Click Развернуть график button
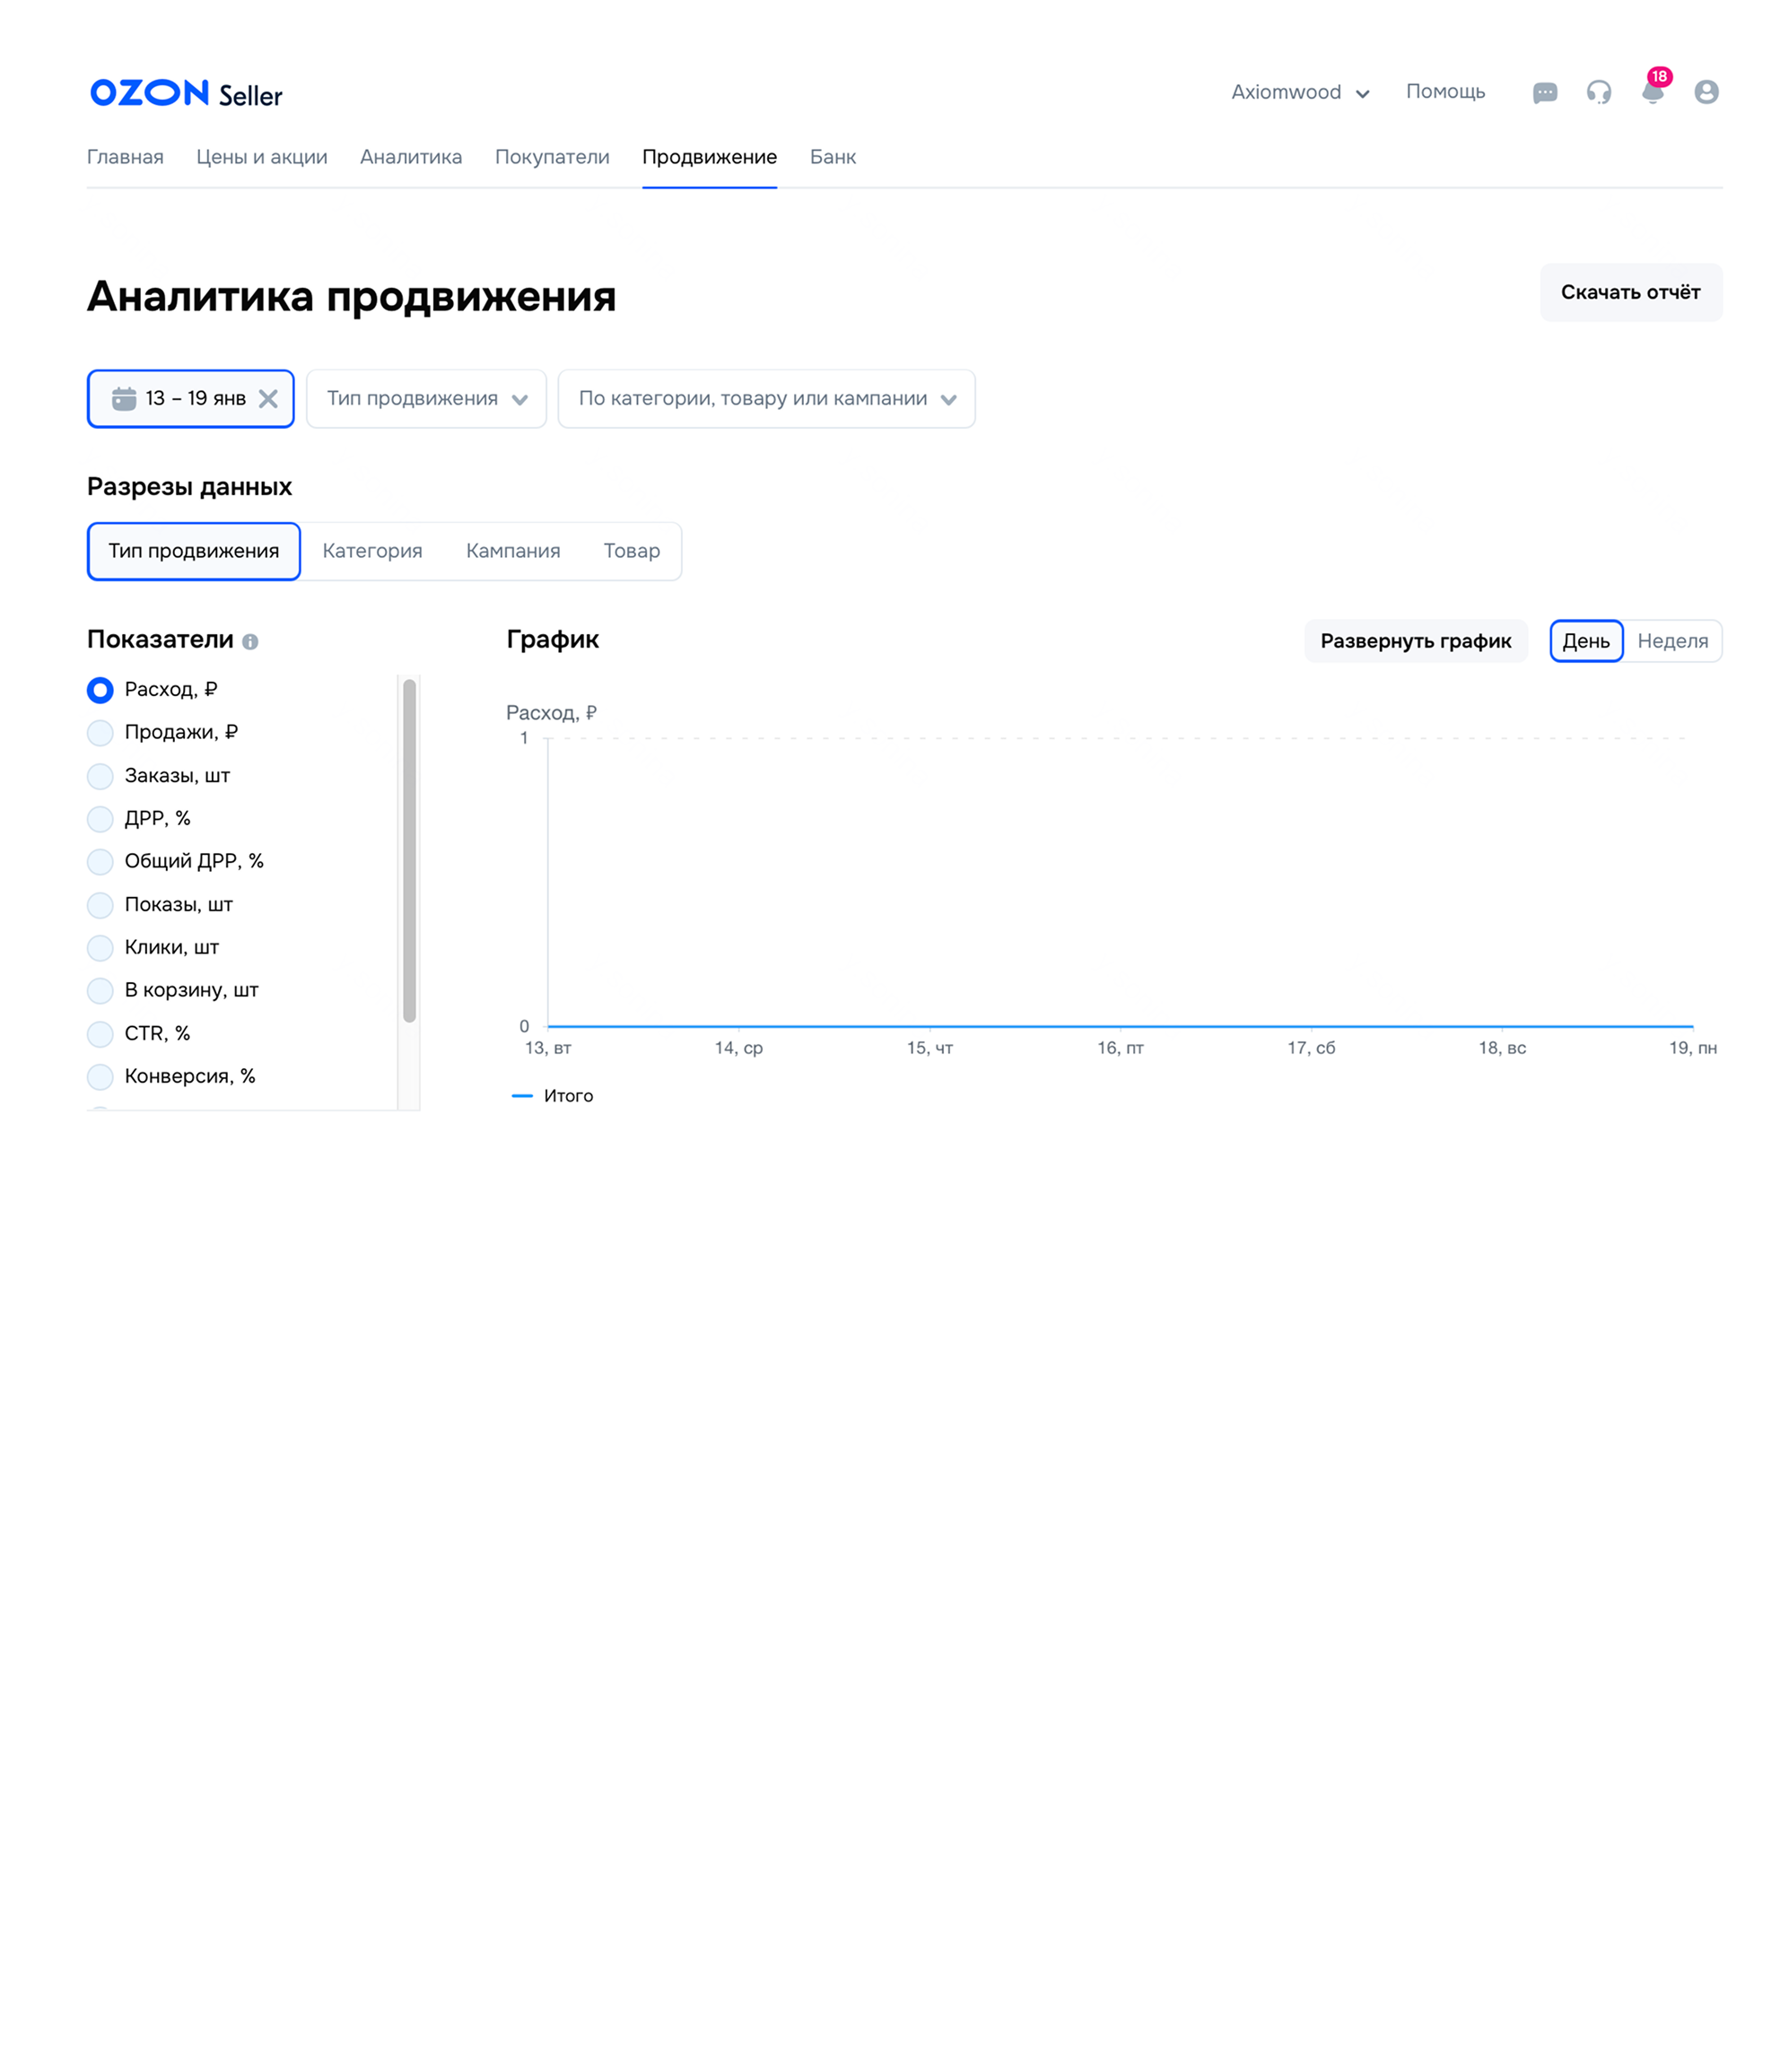This screenshot has height=2072, width=1780. pyautogui.click(x=1415, y=641)
